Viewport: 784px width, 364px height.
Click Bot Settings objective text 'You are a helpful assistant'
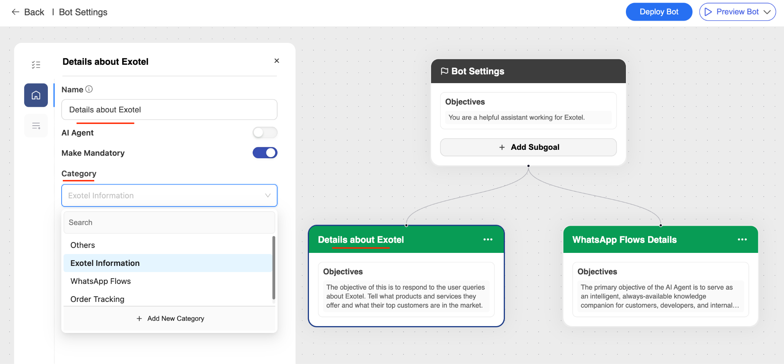[516, 118]
